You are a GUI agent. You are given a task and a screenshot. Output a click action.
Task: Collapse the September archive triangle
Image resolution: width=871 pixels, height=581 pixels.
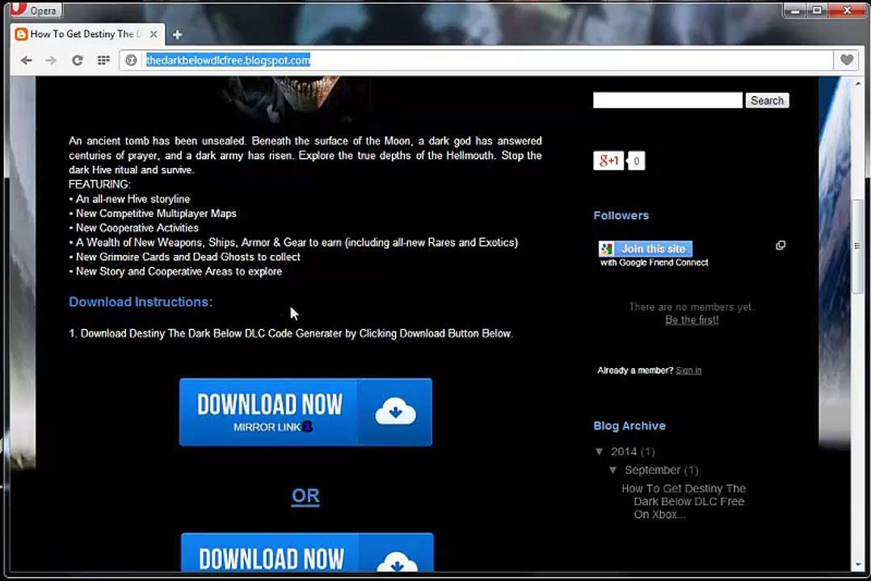coord(613,470)
